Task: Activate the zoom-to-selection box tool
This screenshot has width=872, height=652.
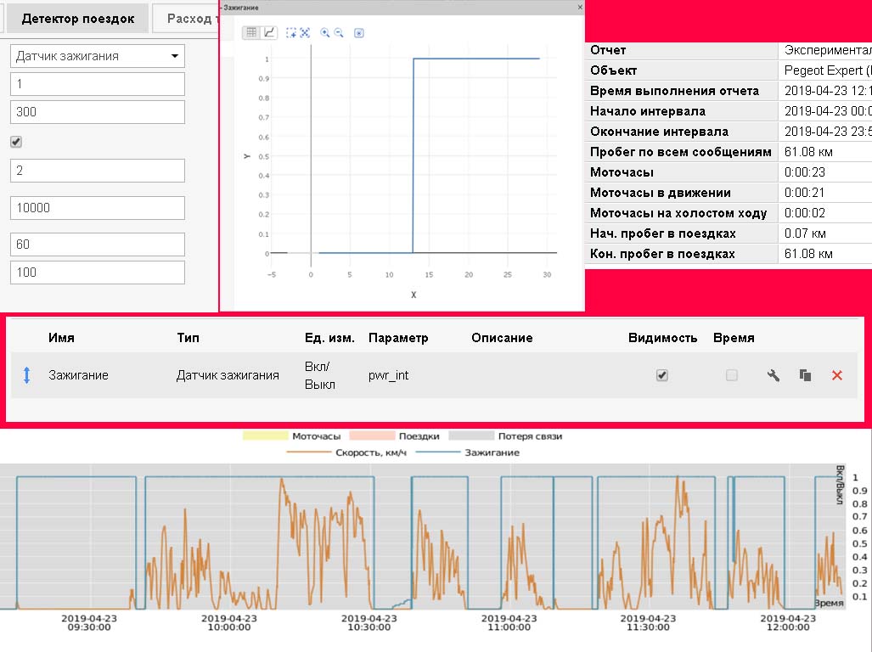Action: [x=291, y=32]
